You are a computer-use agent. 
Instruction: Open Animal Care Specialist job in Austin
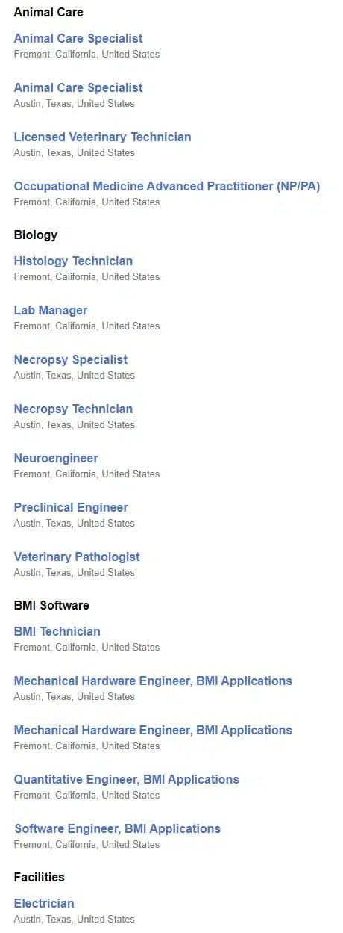click(x=78, y=87)
